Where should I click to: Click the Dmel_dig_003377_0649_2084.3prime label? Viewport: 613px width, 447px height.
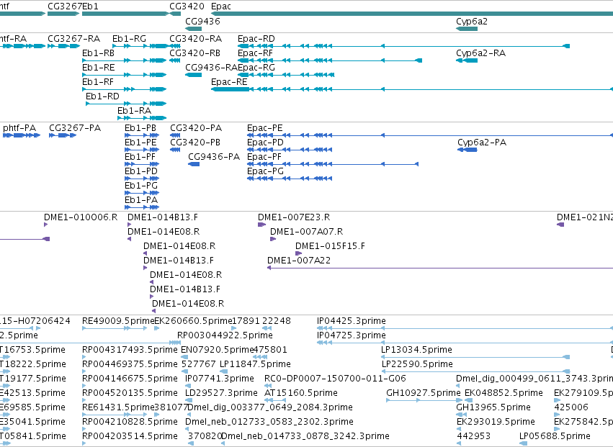pos(271,407)
